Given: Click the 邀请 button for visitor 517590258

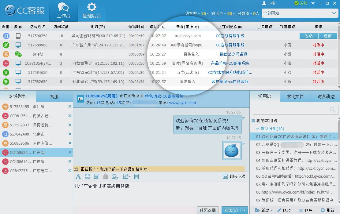Looking at the screenshot, I should coord(328,36).
